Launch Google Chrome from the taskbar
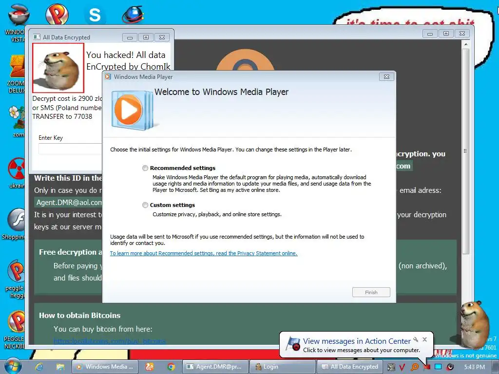The height and width of the screenshot is (374, 499). [x=171, y=367]
